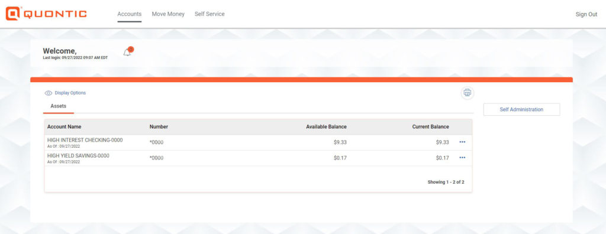Open the Accounts menu
606x234 pixels.
pos(130,14)
